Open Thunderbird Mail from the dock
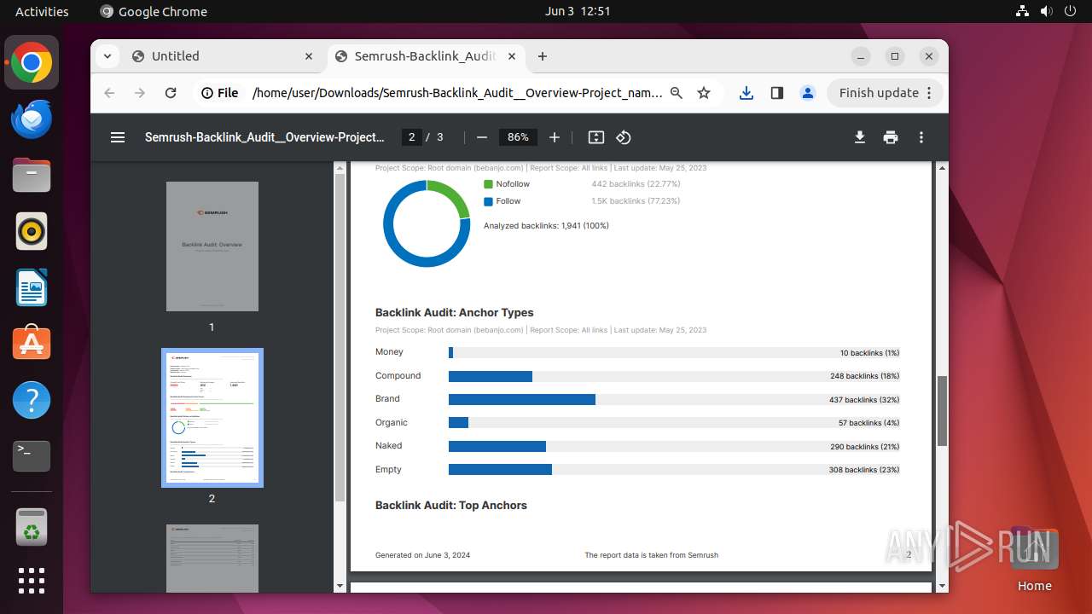Viewport: 1092px width, 614px height. pos(32,119)
